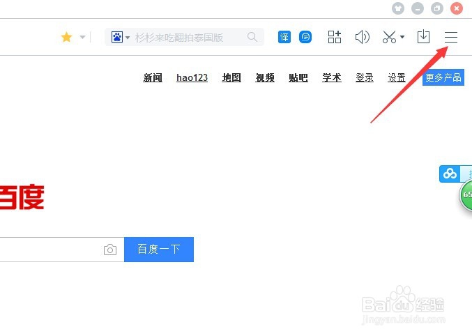Click the 更多产品 blue button
Screen dimensions: 472x336
tap(443, 77)
